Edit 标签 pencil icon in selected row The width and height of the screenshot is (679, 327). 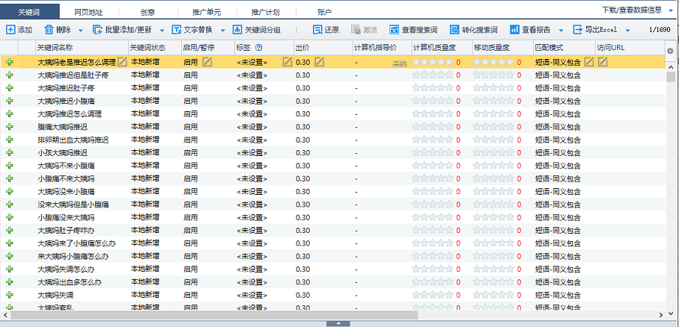click(x=287, y=62)
